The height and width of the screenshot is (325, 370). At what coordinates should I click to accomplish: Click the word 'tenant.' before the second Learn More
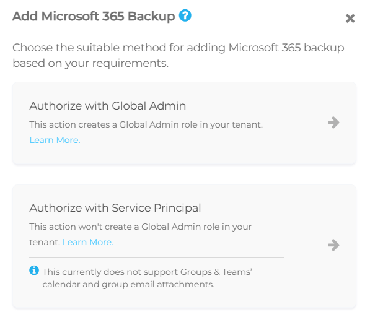click(45, 242)
